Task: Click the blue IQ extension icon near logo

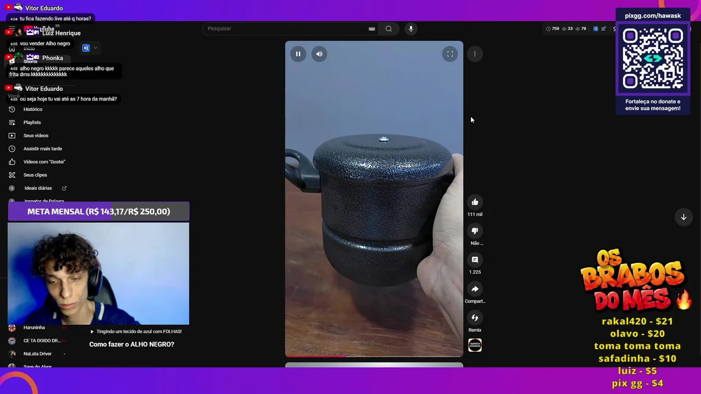Action: point(86,48)
